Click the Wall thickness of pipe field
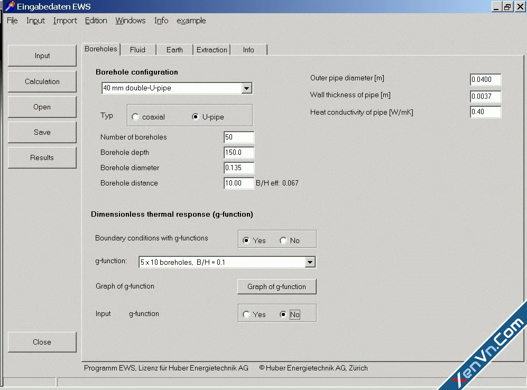This screenshot has height=390, width=527. pos(486,96)
